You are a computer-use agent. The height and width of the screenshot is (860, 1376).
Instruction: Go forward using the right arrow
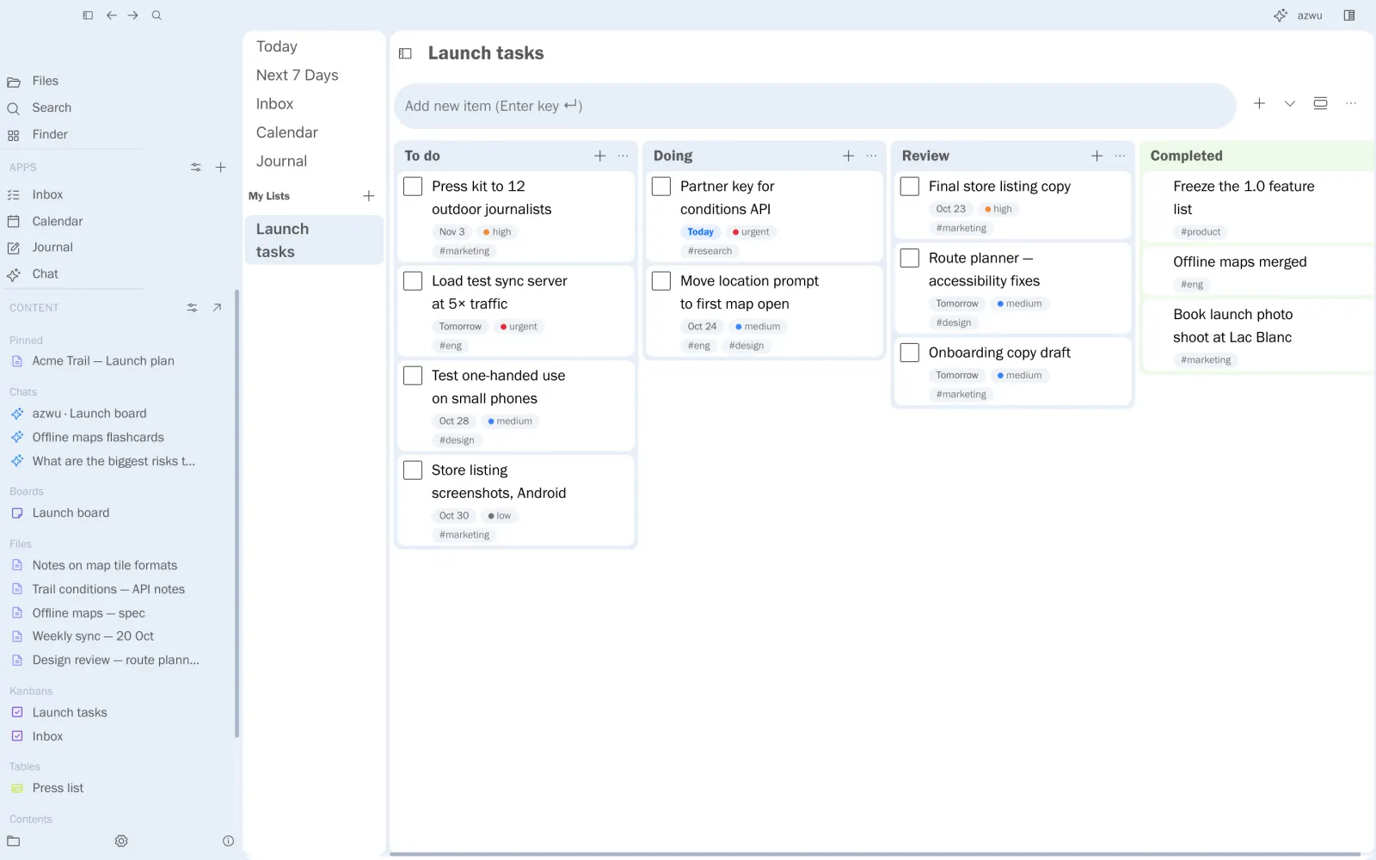click(x=133, y=15)
